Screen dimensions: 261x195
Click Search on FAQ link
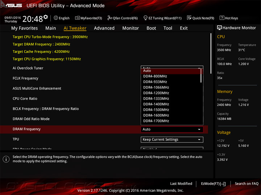click(x=246, y=184)
